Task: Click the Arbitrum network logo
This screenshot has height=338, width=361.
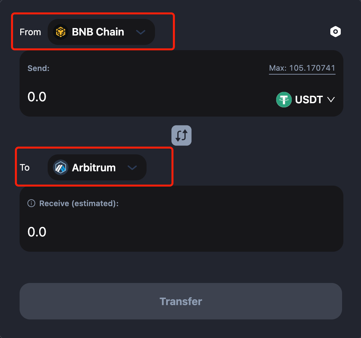Action: [x=60, y=167]
